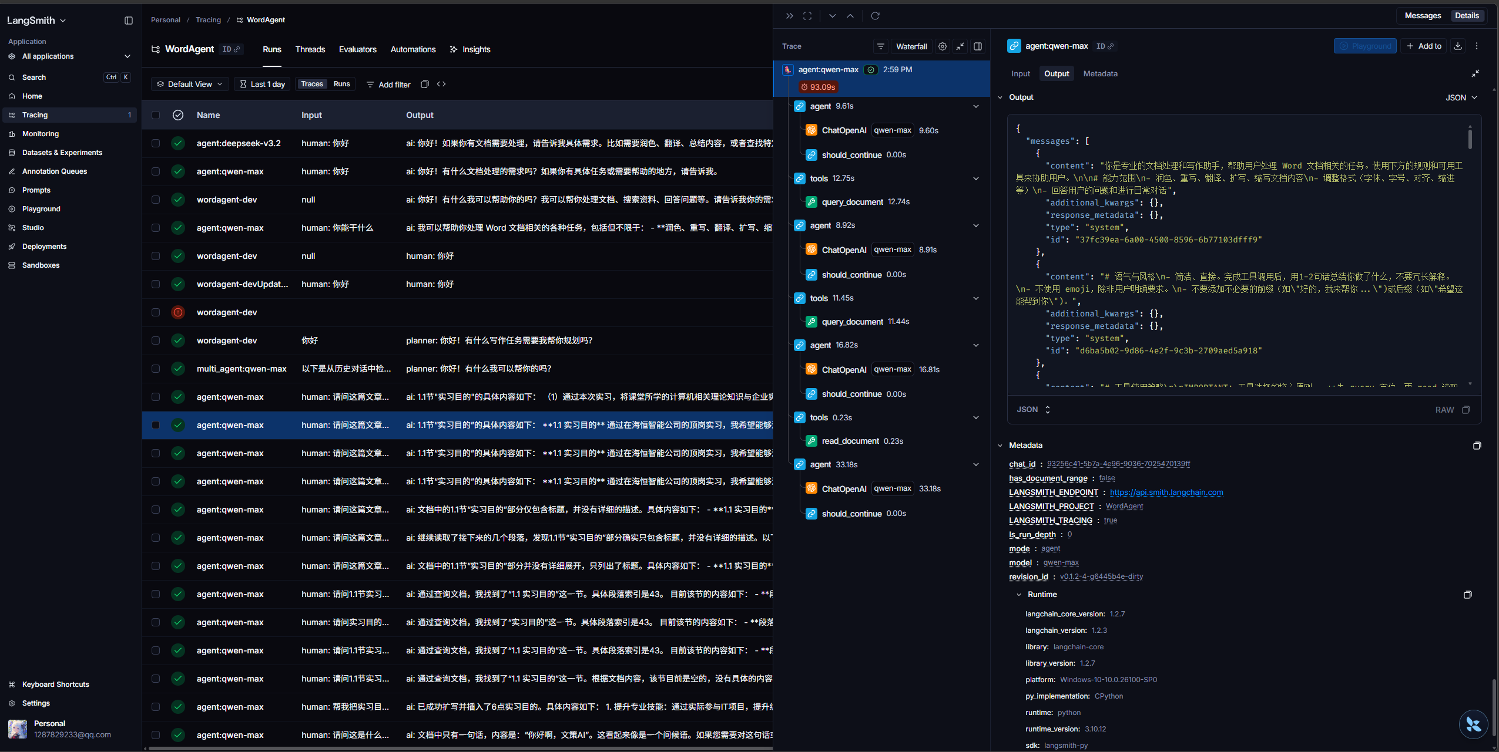Open the Insights tab
The image size is (1499, 752).
click(470, 49)
